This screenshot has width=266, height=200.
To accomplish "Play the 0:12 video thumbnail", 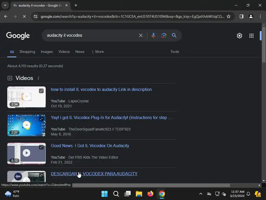I will pos(26,153).
